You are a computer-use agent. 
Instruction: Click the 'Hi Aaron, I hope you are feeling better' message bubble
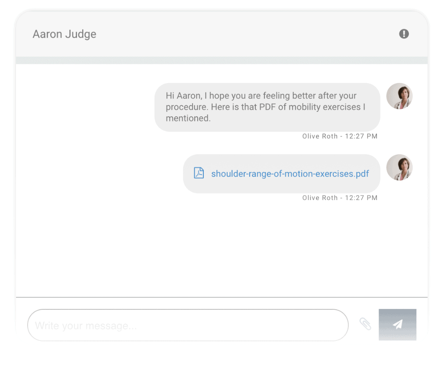[267, 107]
